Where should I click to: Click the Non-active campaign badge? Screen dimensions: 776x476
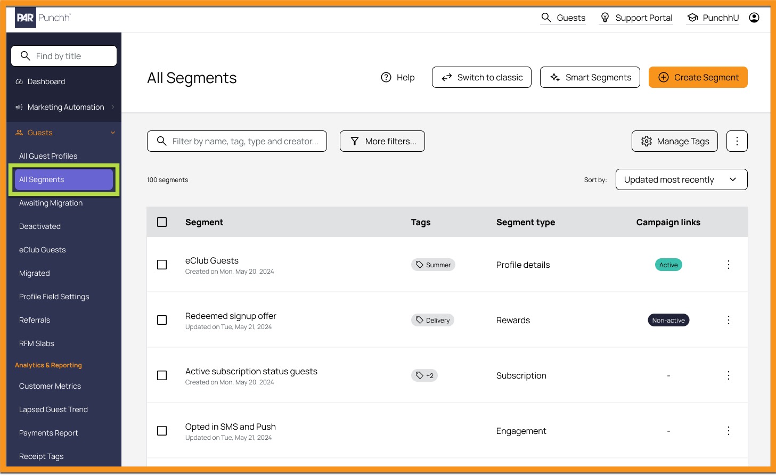tap(668, 320)
